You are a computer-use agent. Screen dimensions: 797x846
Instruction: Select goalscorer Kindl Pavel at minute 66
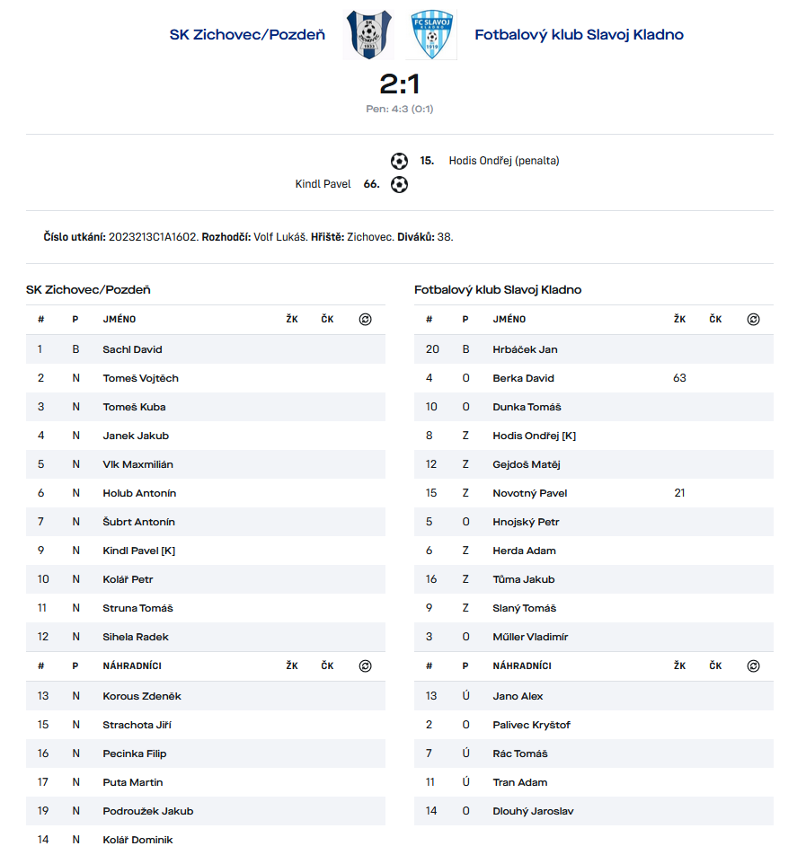[323, 185]
